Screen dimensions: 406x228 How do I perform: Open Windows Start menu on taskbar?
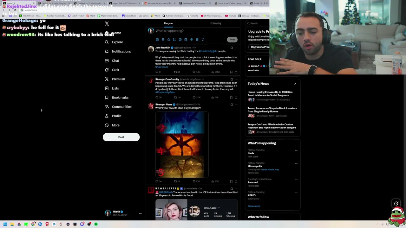tap(5, 224)
